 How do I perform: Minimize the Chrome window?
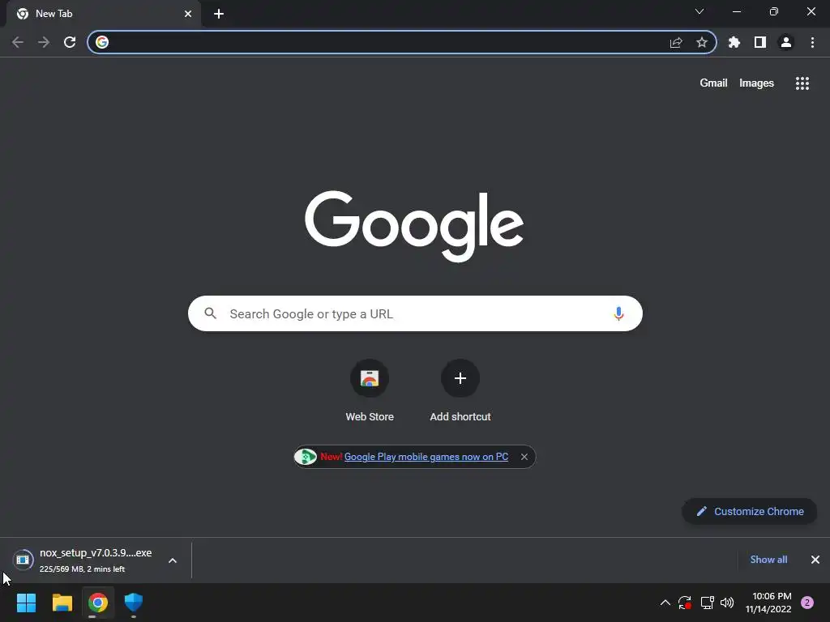[x=737, y=11]
